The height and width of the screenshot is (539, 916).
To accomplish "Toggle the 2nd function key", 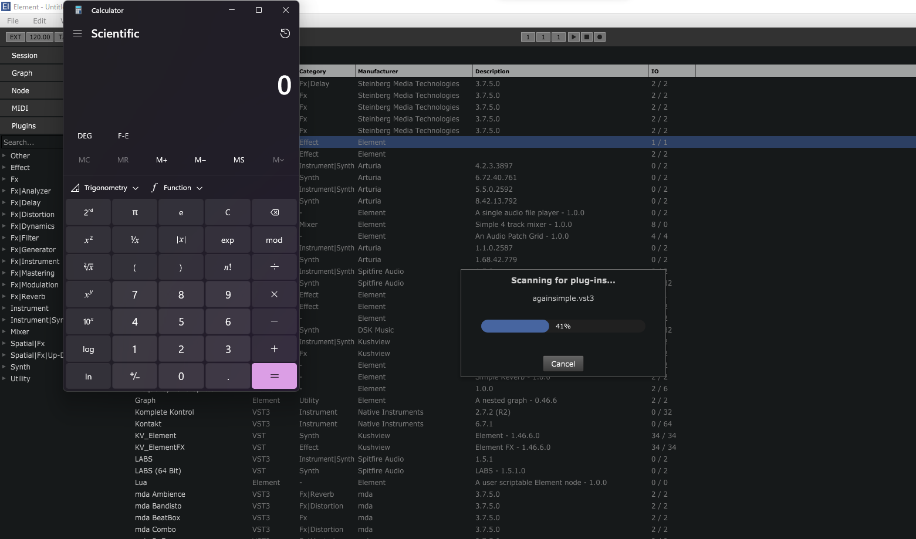I will coord(88,212).
